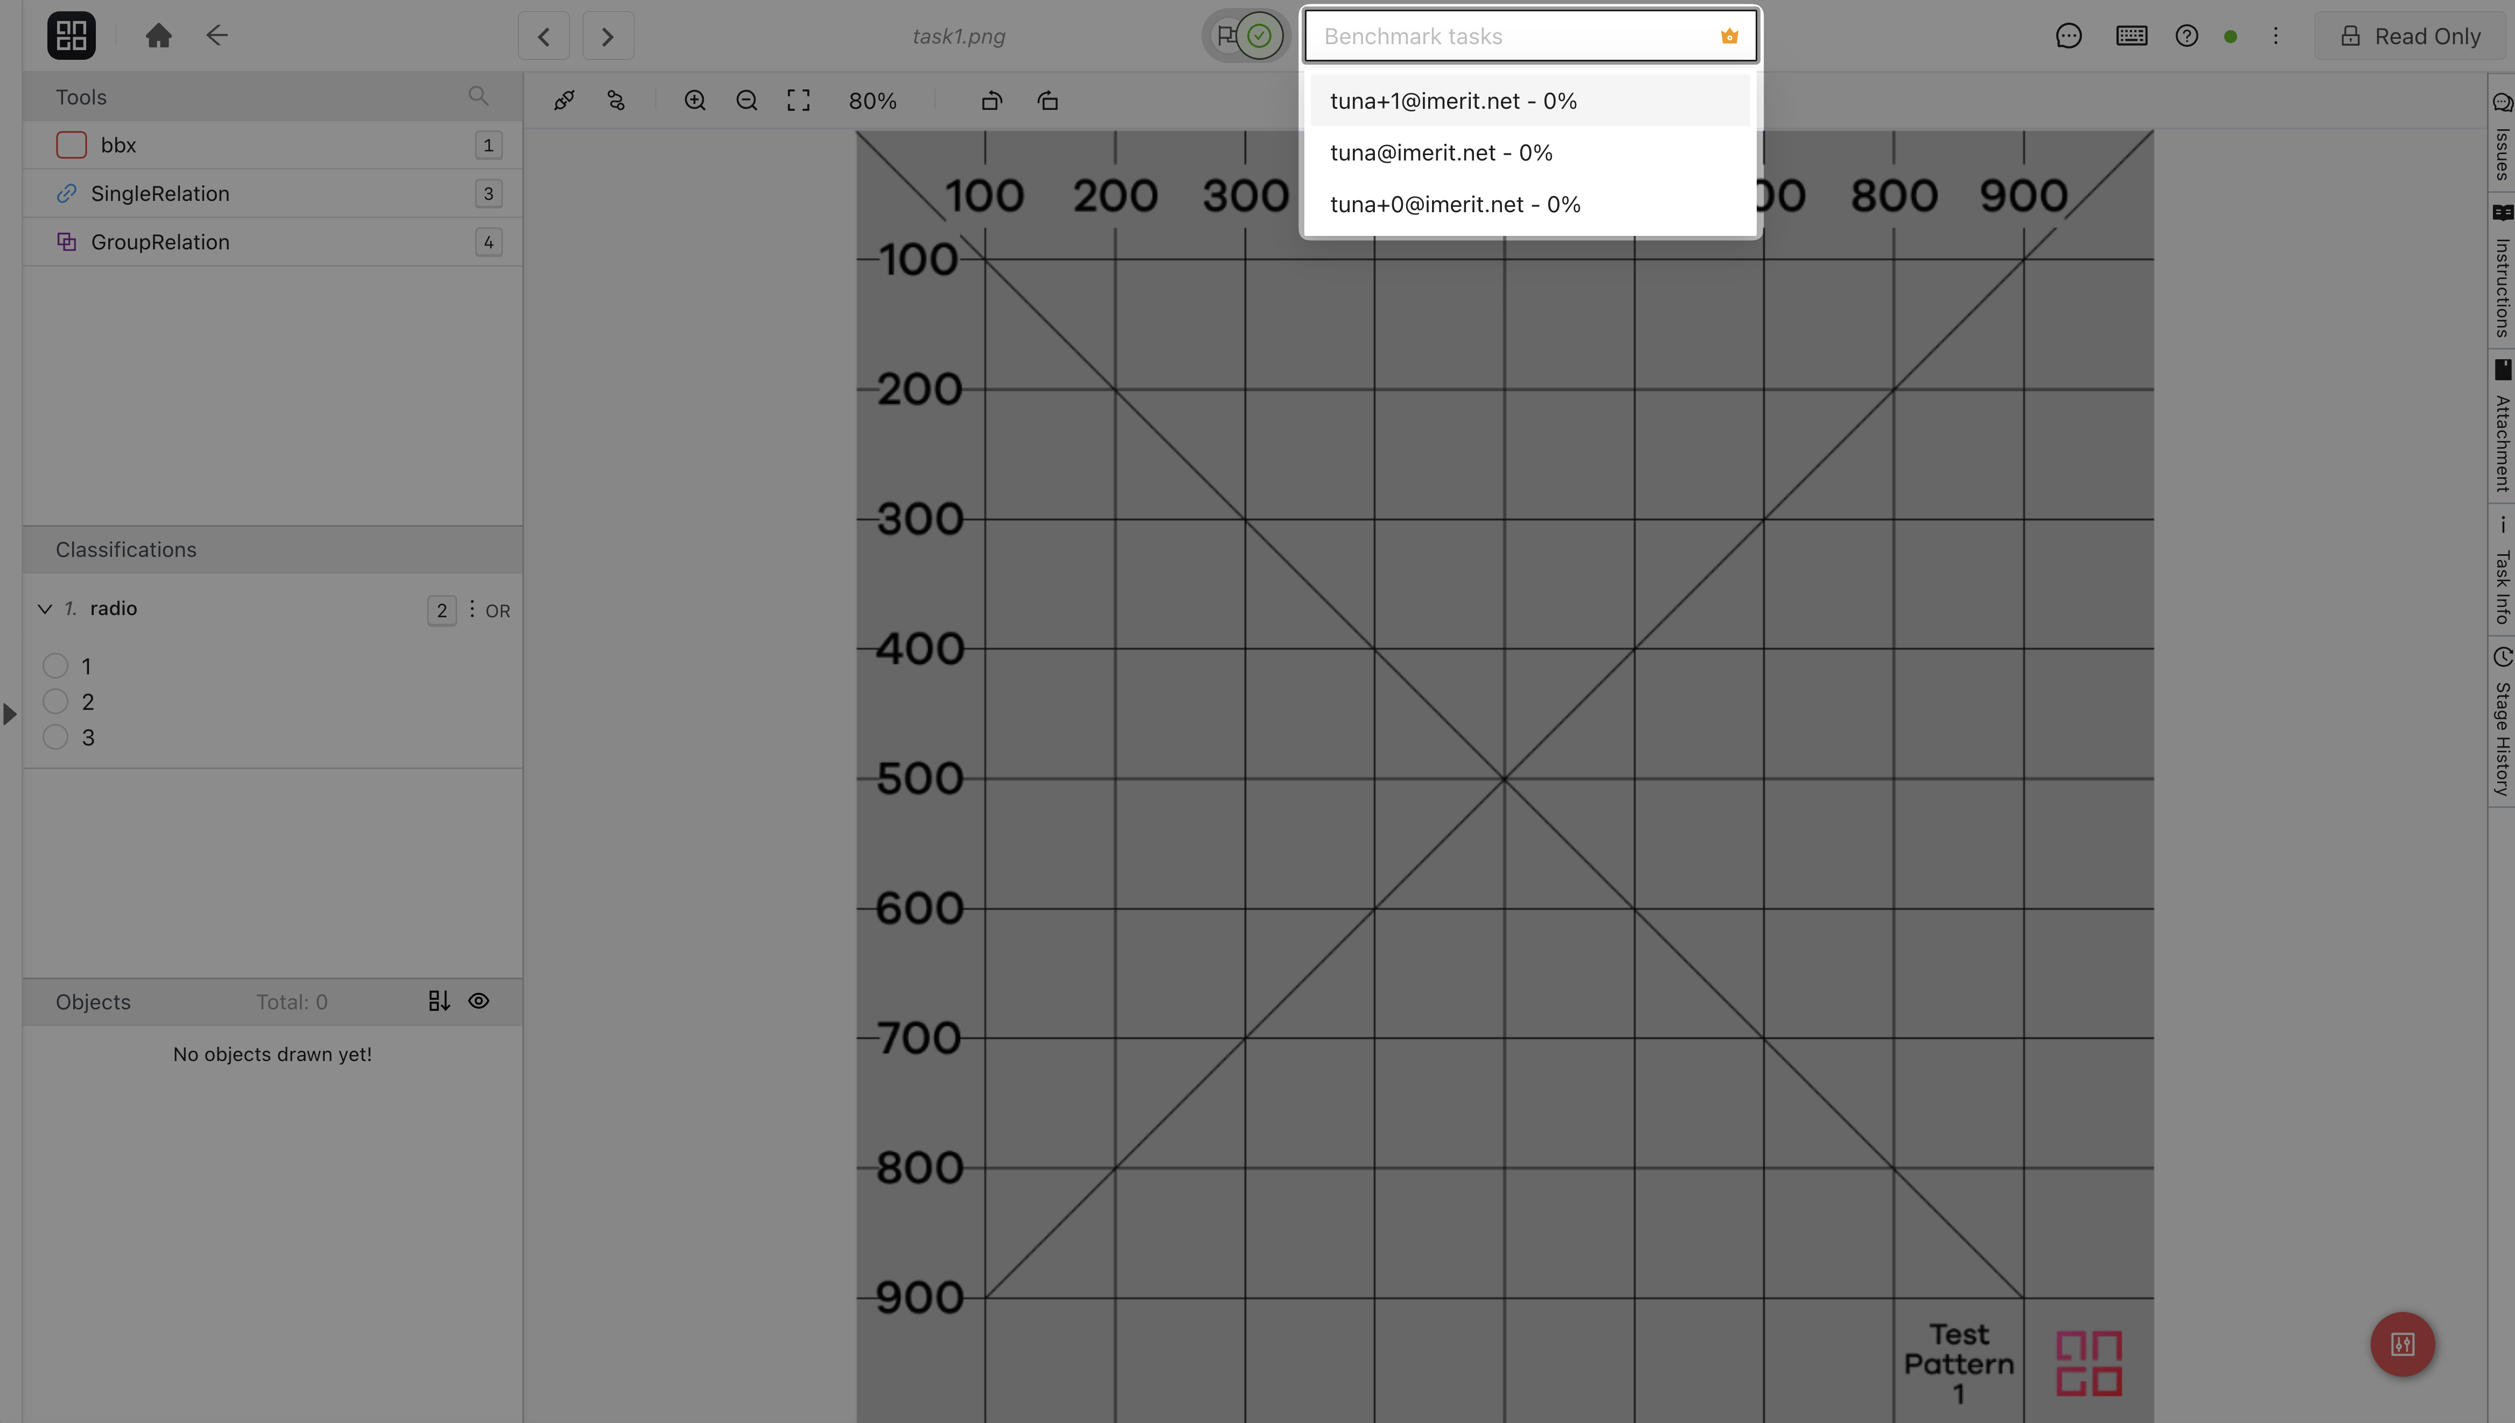Choose tuna+1@imerit.net from dropdown
This screenshot has width=2515, height=1423.
1453,101
